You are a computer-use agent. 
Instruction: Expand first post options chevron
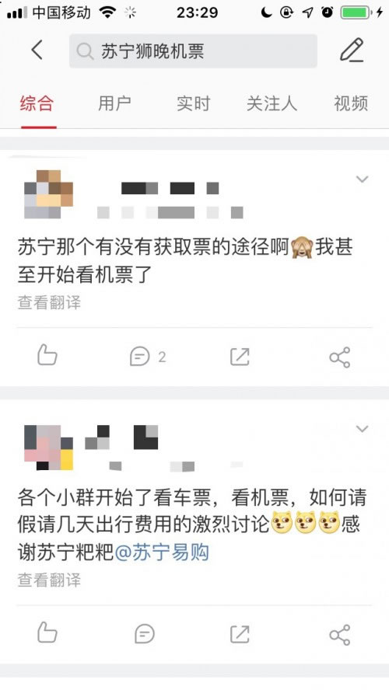point(362,179)
